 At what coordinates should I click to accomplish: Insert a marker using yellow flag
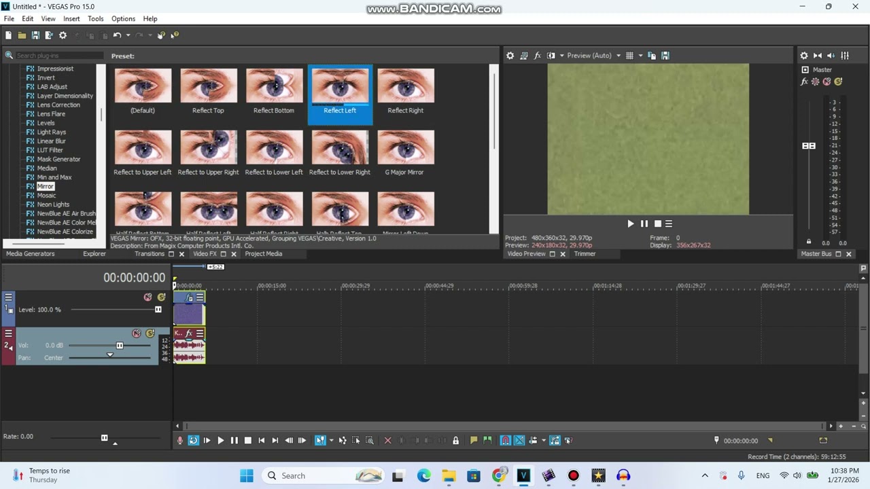(474, 441)
